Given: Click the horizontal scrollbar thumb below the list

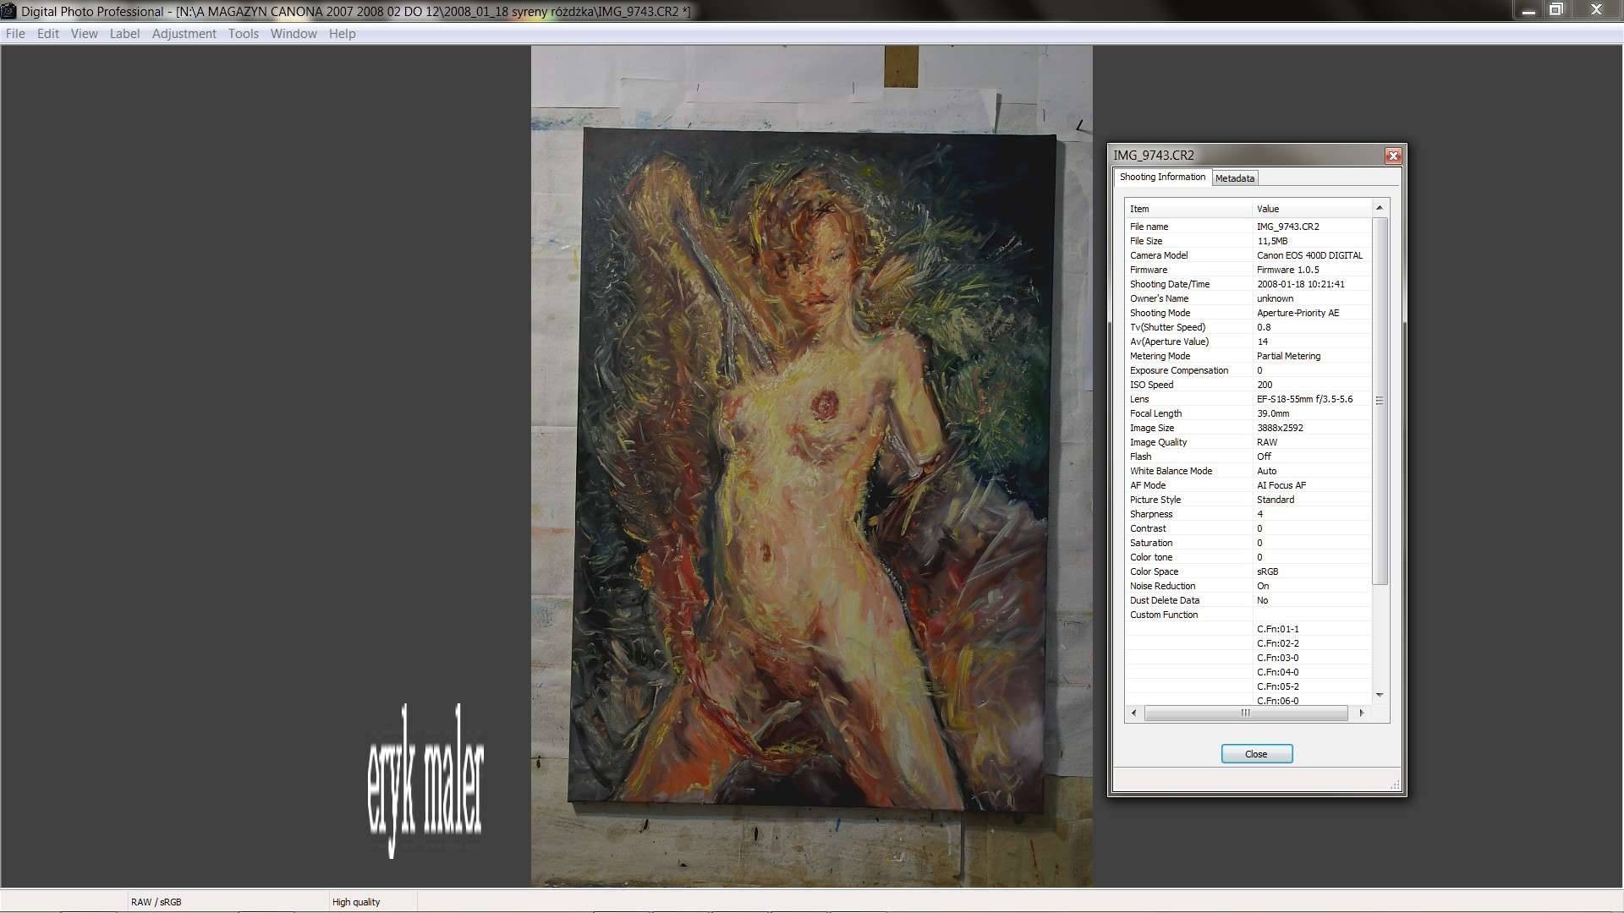Looking at the screenshot, I should 1245,713.
